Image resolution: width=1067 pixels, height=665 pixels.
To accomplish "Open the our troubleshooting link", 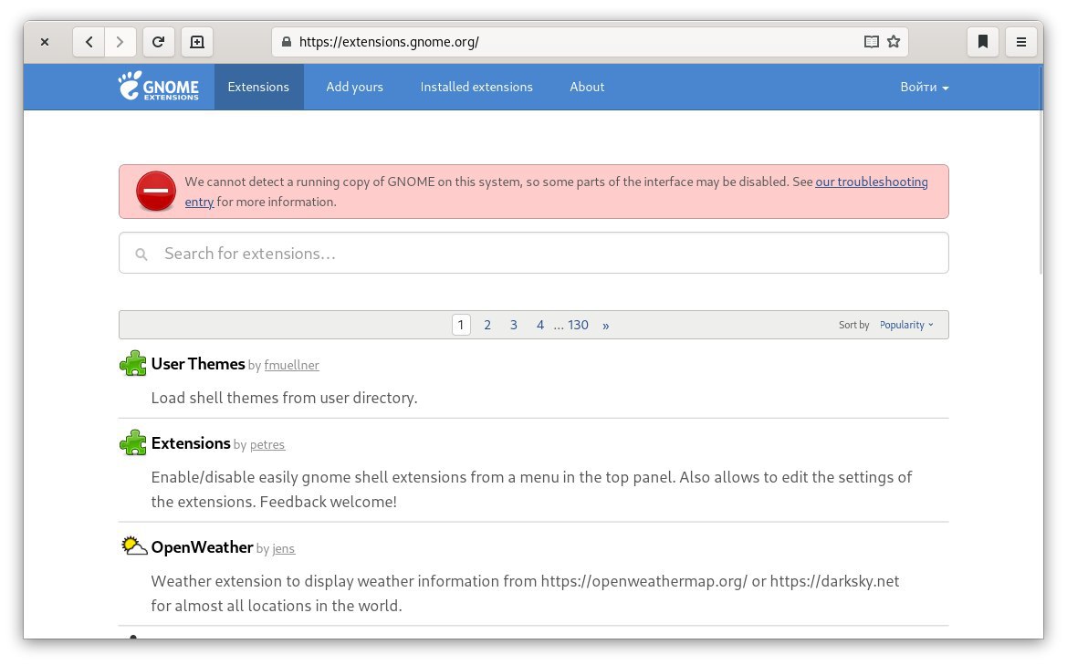I will click(x=871, y=182).
